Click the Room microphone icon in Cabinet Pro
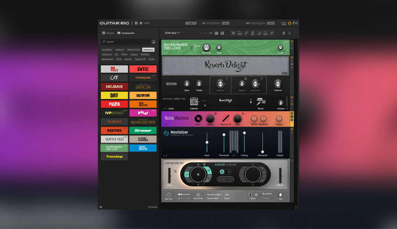The width and height of the screenshot is (397, 229). 260,102
